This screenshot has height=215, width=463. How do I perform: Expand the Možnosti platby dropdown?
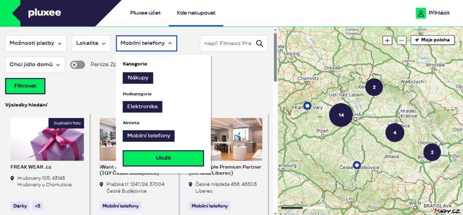[x=36, y=43]
